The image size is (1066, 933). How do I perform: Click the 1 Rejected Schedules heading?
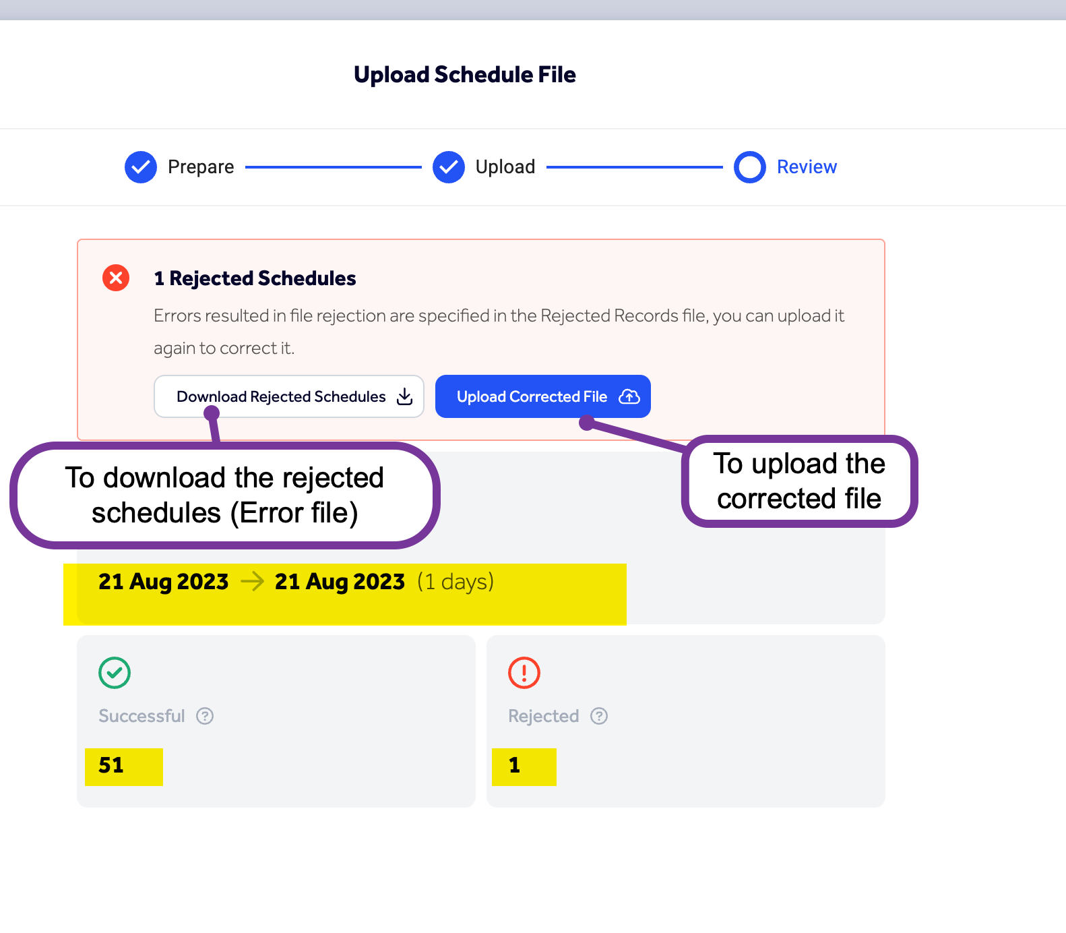click(x=255, y=278)
